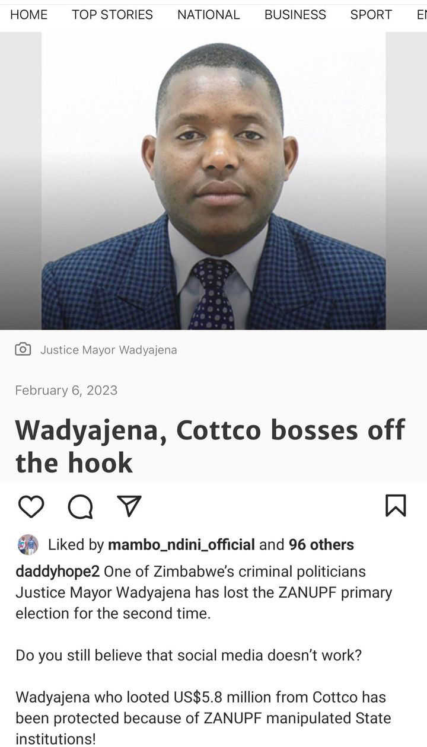The image size is (427, 747).
Task: Select TOP STORIES in navigation bar
Action: pyautogui.click(x=112, y=15)
